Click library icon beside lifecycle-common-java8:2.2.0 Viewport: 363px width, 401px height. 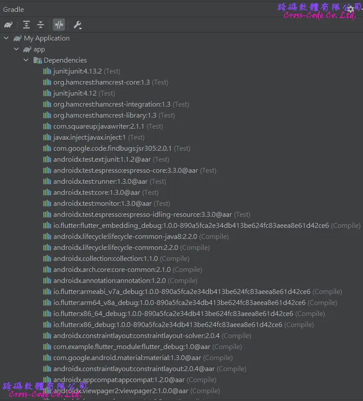coord(47,236)
